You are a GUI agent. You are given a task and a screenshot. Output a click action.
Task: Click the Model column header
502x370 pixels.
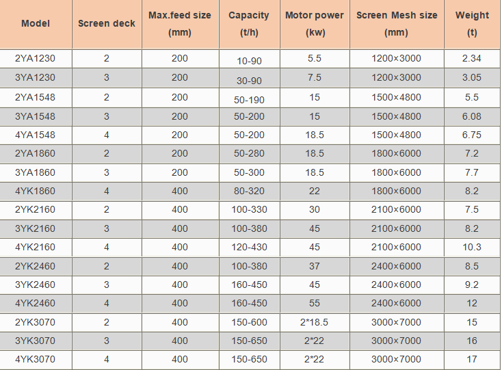(36, 24)
